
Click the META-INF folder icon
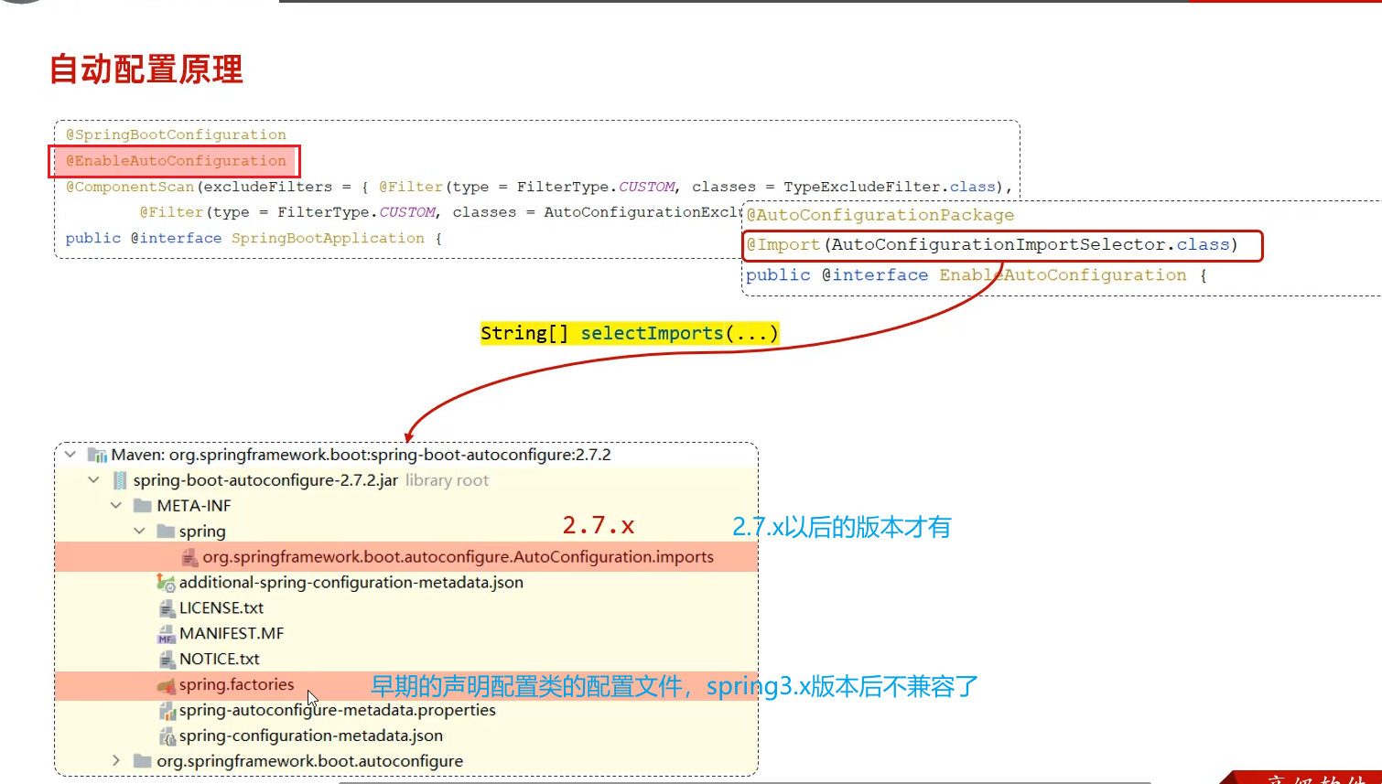(142, 506)
